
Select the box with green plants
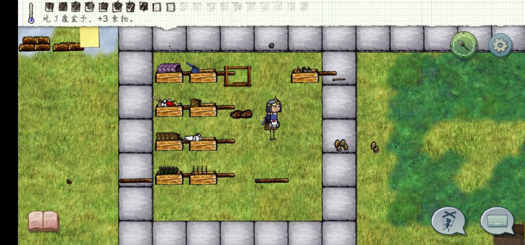(169, 175)
